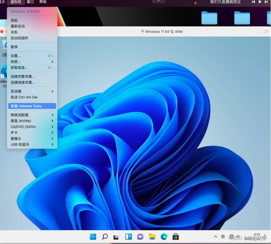Open Microsoft Store from the taskbar
271x244 pixels.
point(176,236)
